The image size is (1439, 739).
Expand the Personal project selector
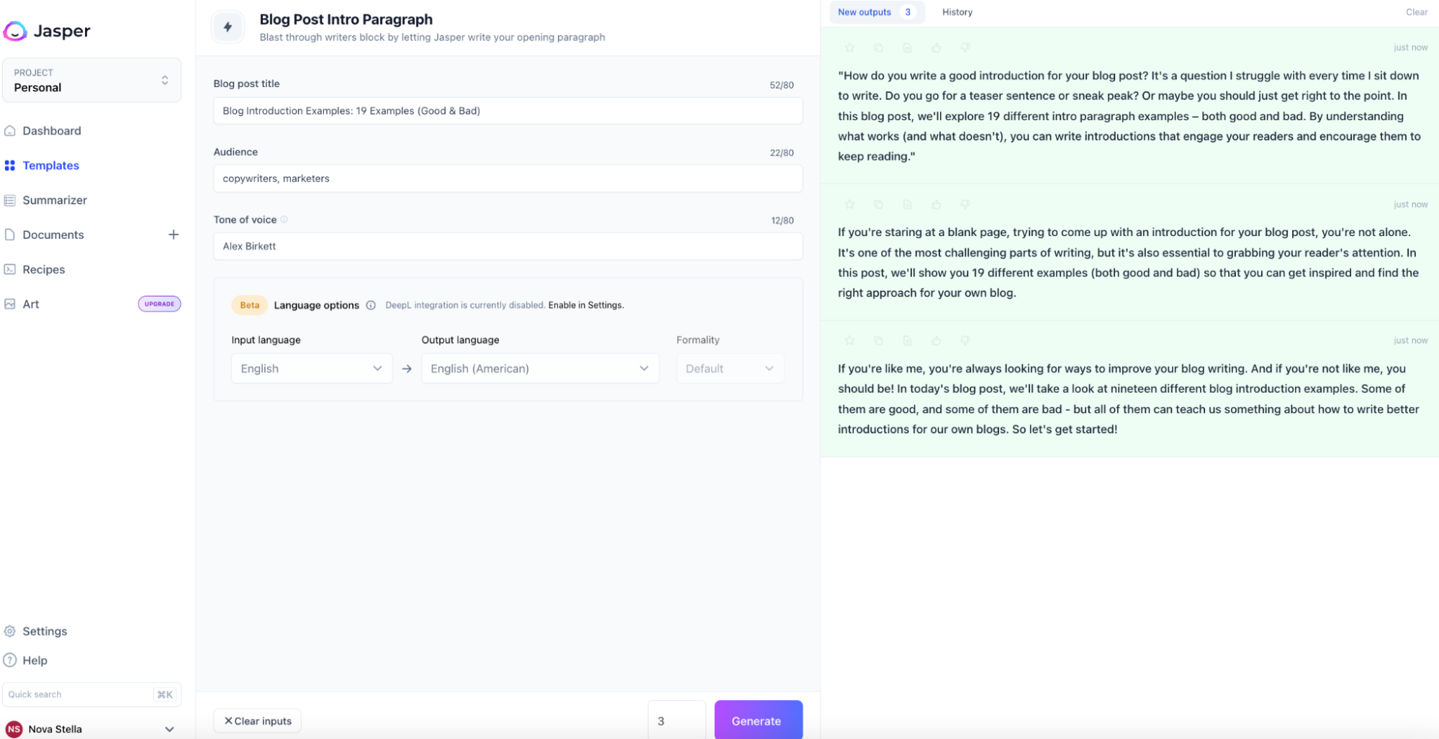(x=91, y=80)
